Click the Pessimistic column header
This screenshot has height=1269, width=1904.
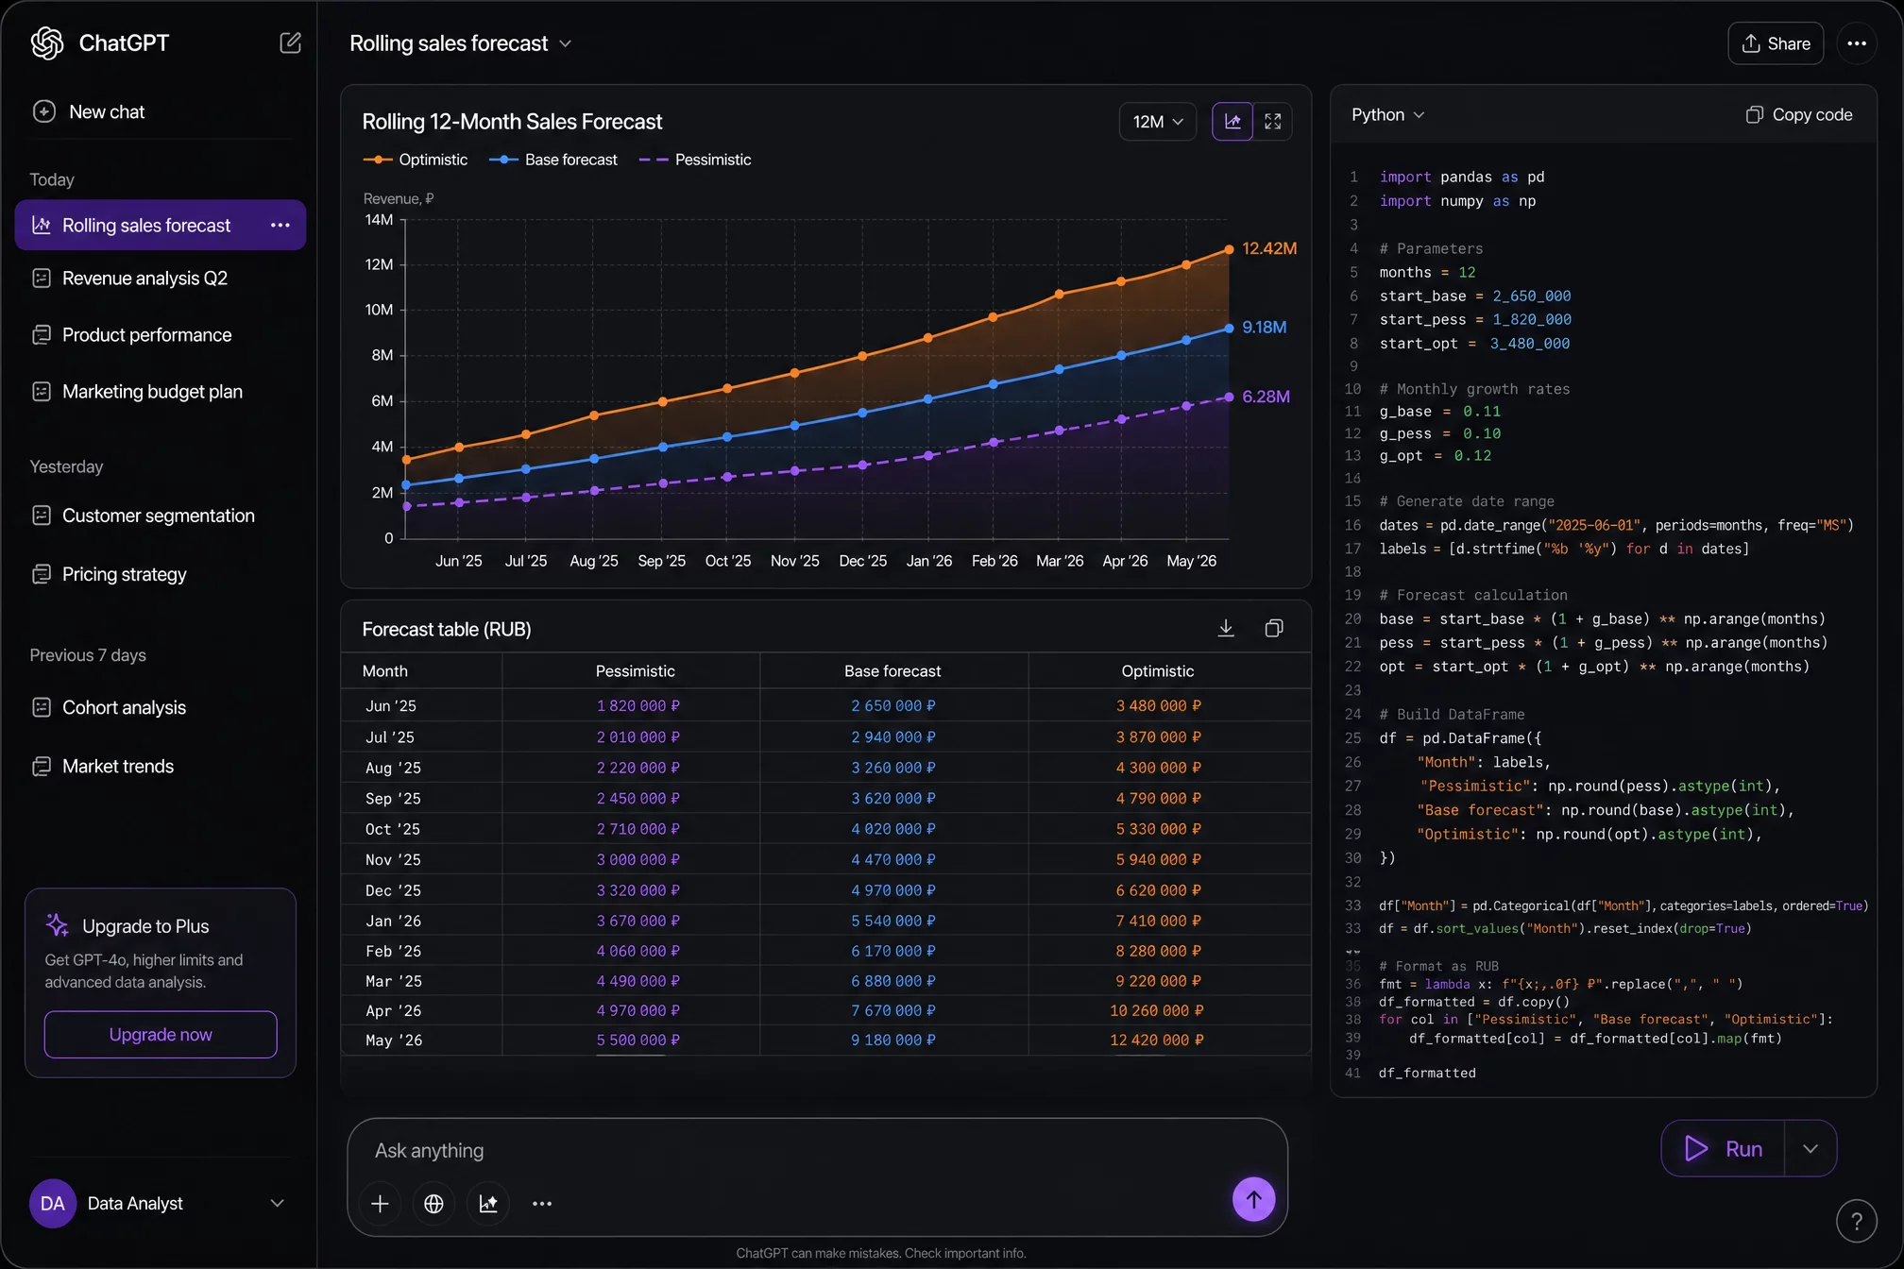(635, 671)
